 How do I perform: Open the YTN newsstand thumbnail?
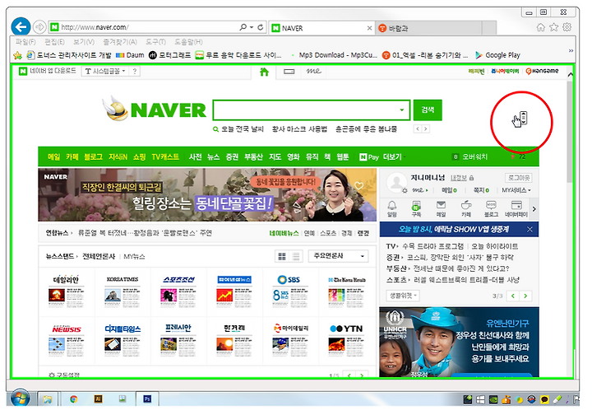(346, 340)
